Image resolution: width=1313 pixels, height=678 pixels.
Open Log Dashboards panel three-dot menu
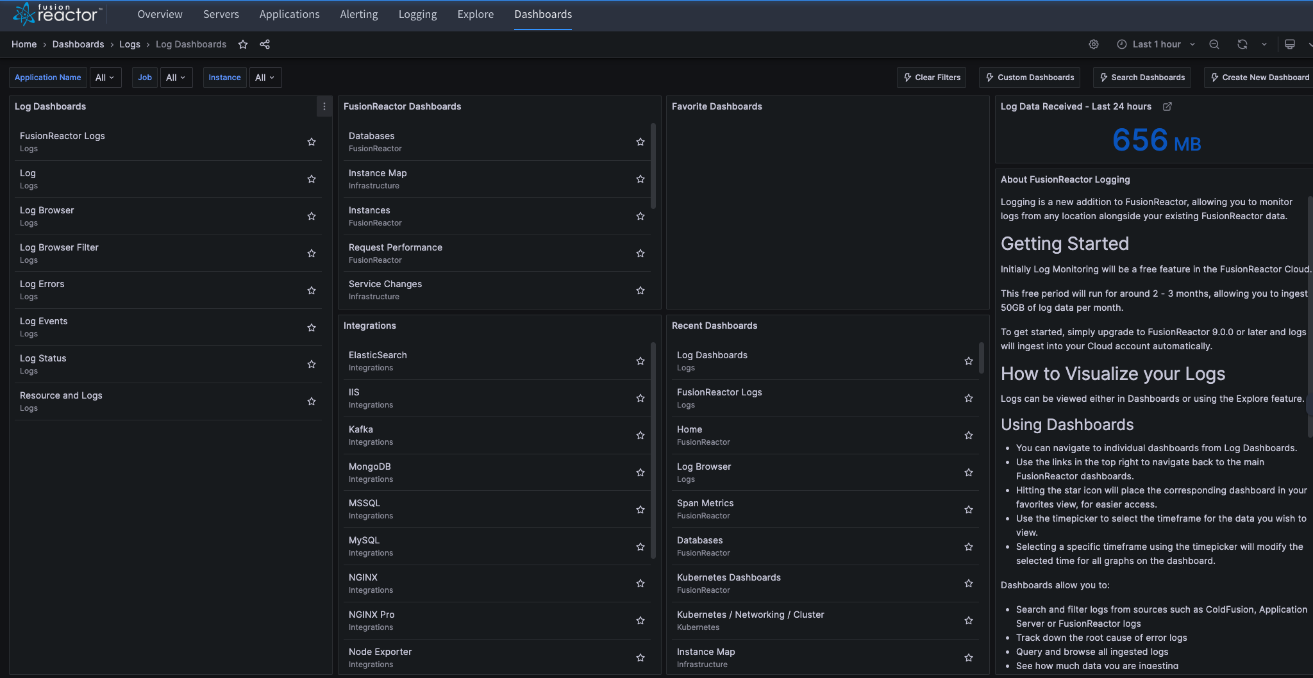coord(324,106)
